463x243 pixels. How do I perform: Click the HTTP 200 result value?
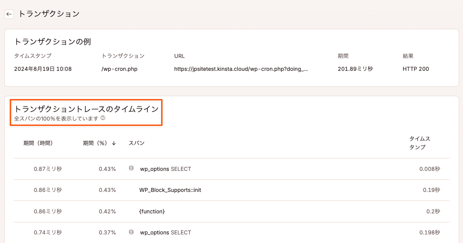416,69
